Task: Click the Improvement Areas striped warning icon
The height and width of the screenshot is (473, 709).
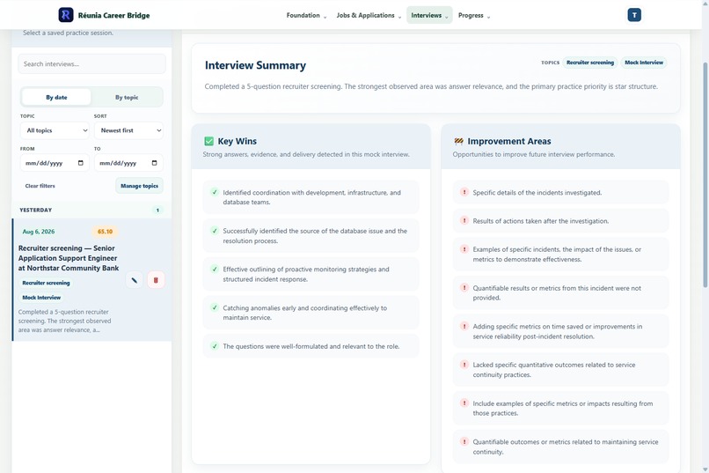Action: (458, 141)
